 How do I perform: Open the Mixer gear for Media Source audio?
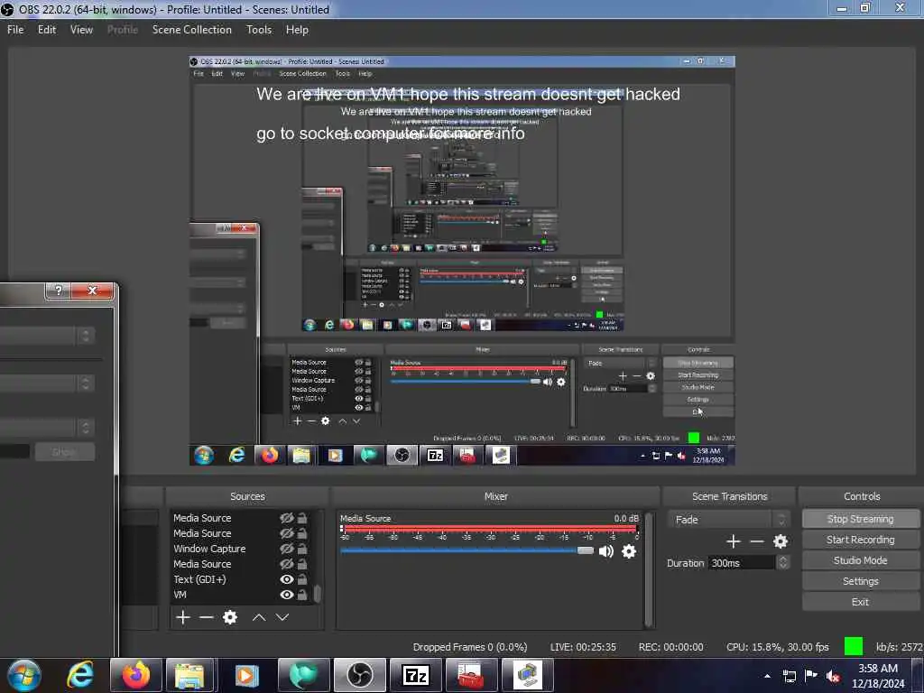tap(629, 551)
